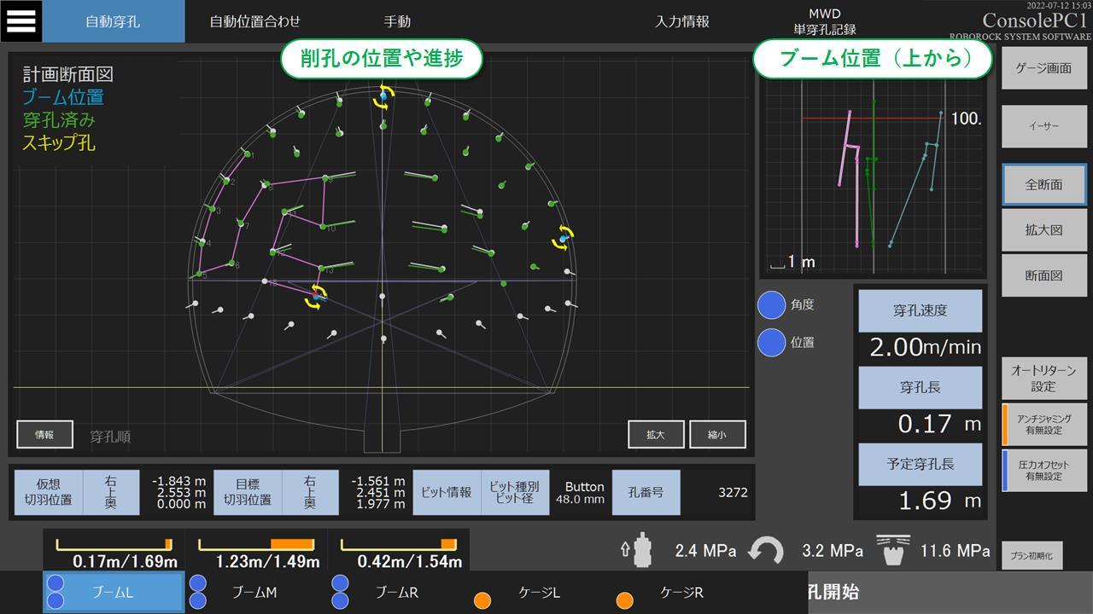Click the orange ケージL status indicator
The height and width of the screenshot is (614, 1093).
(x=482, y=600)
